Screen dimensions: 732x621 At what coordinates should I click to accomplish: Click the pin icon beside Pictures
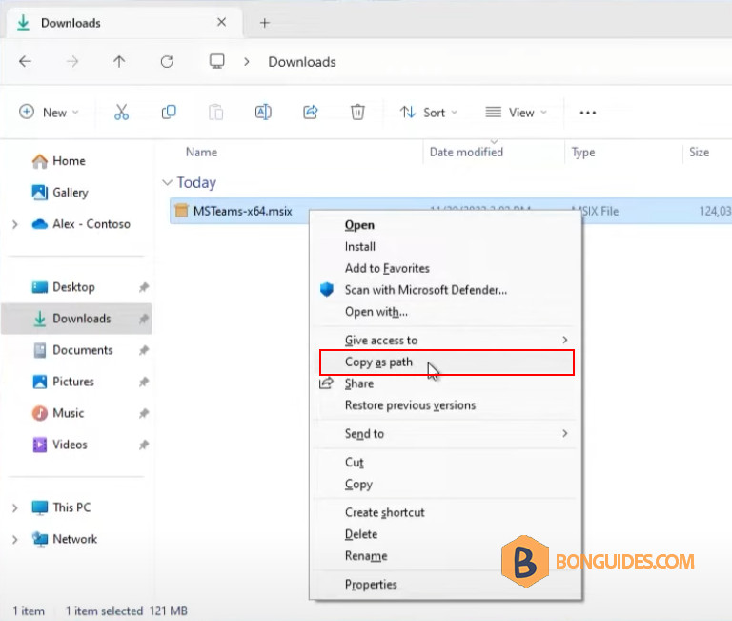144,382
